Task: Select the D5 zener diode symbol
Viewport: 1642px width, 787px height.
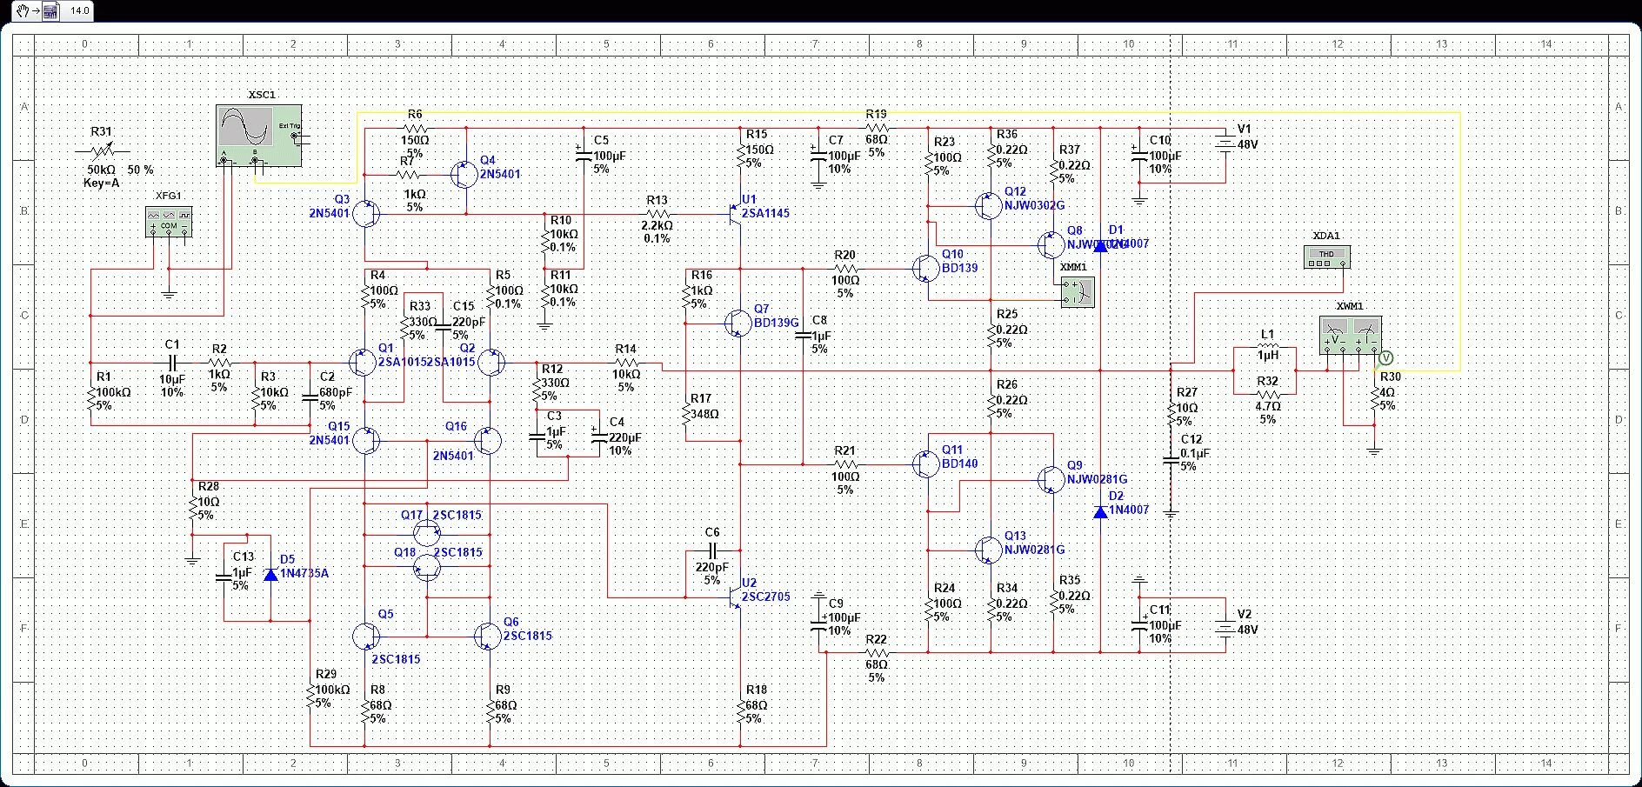Action: [270, 575]
